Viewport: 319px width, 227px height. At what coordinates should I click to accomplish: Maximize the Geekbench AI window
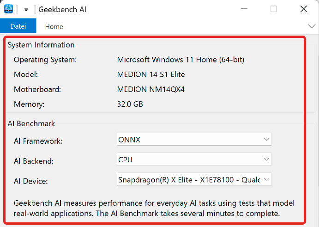pyautogui.click(x=274, y=9)
